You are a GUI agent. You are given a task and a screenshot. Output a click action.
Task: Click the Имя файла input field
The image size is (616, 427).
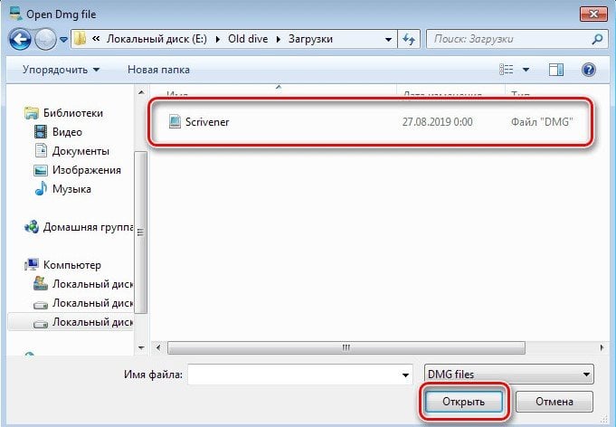point(300,375)
